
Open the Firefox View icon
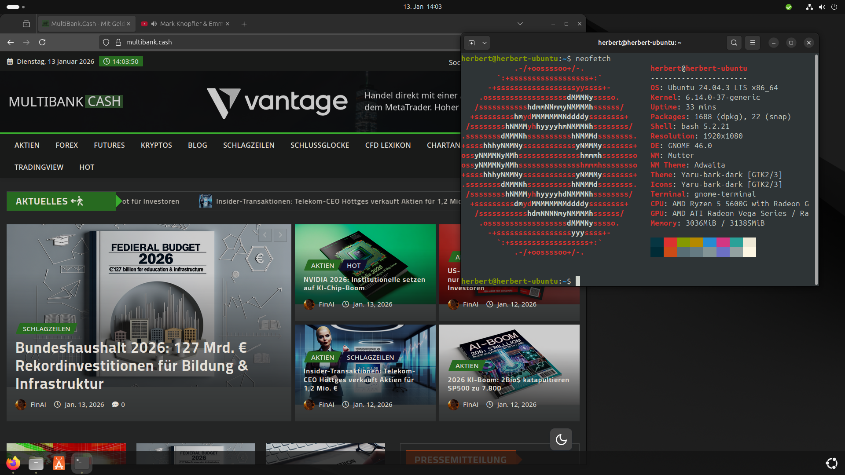click(26, 24)
